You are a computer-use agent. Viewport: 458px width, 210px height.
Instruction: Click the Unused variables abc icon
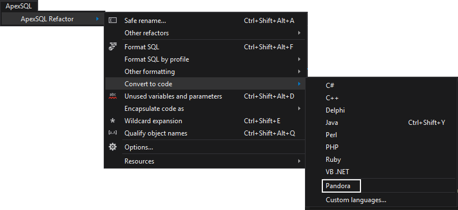pos(113,96)
